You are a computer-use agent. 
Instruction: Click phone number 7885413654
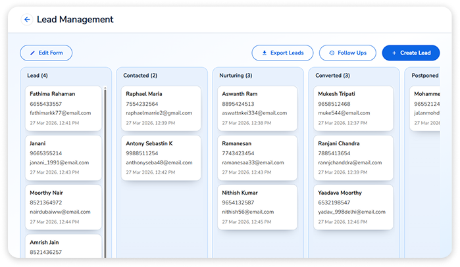(334, 153)
